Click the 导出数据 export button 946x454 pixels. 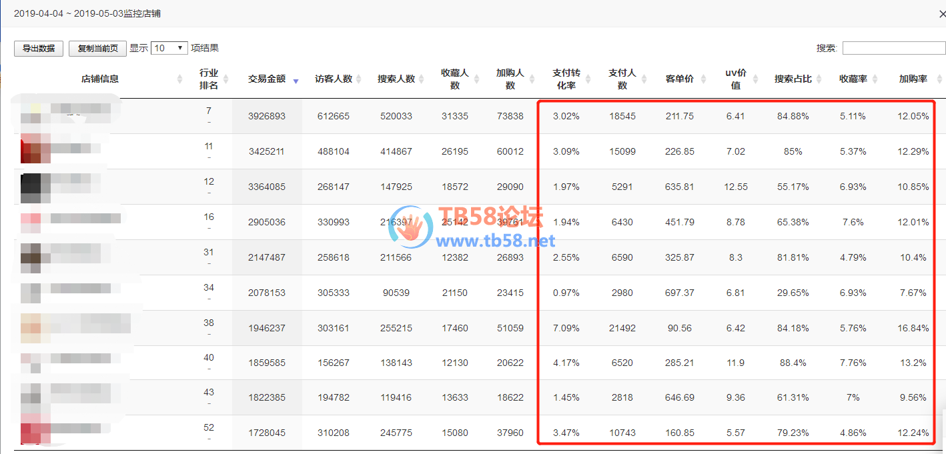pyautogui.click(x=39, y=49)
